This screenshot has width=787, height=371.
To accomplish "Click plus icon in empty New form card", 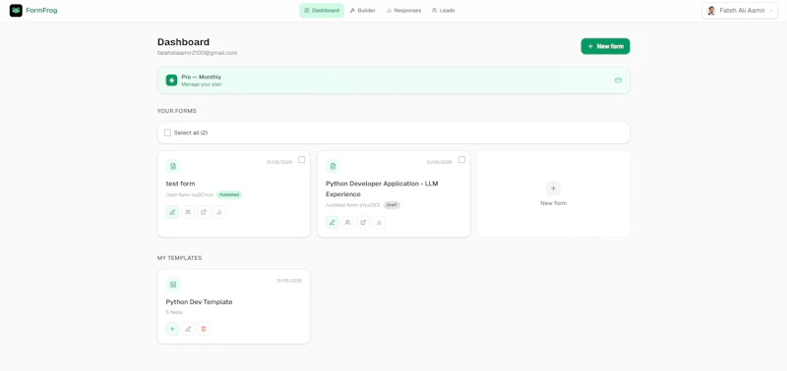I will pyautogui.click(x=553, y=188).
